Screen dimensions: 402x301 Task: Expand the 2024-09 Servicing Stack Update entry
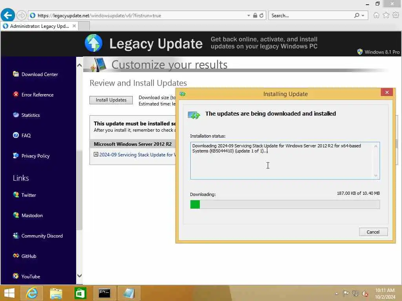tap(96, 154)
